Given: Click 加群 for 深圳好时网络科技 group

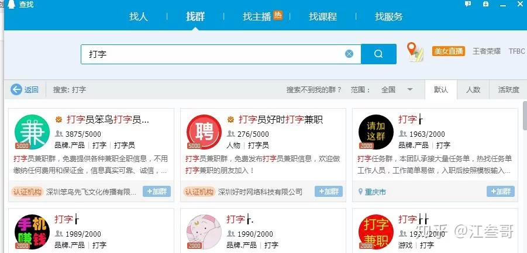Looking at the screenshot, I should (x=329, y=192).
